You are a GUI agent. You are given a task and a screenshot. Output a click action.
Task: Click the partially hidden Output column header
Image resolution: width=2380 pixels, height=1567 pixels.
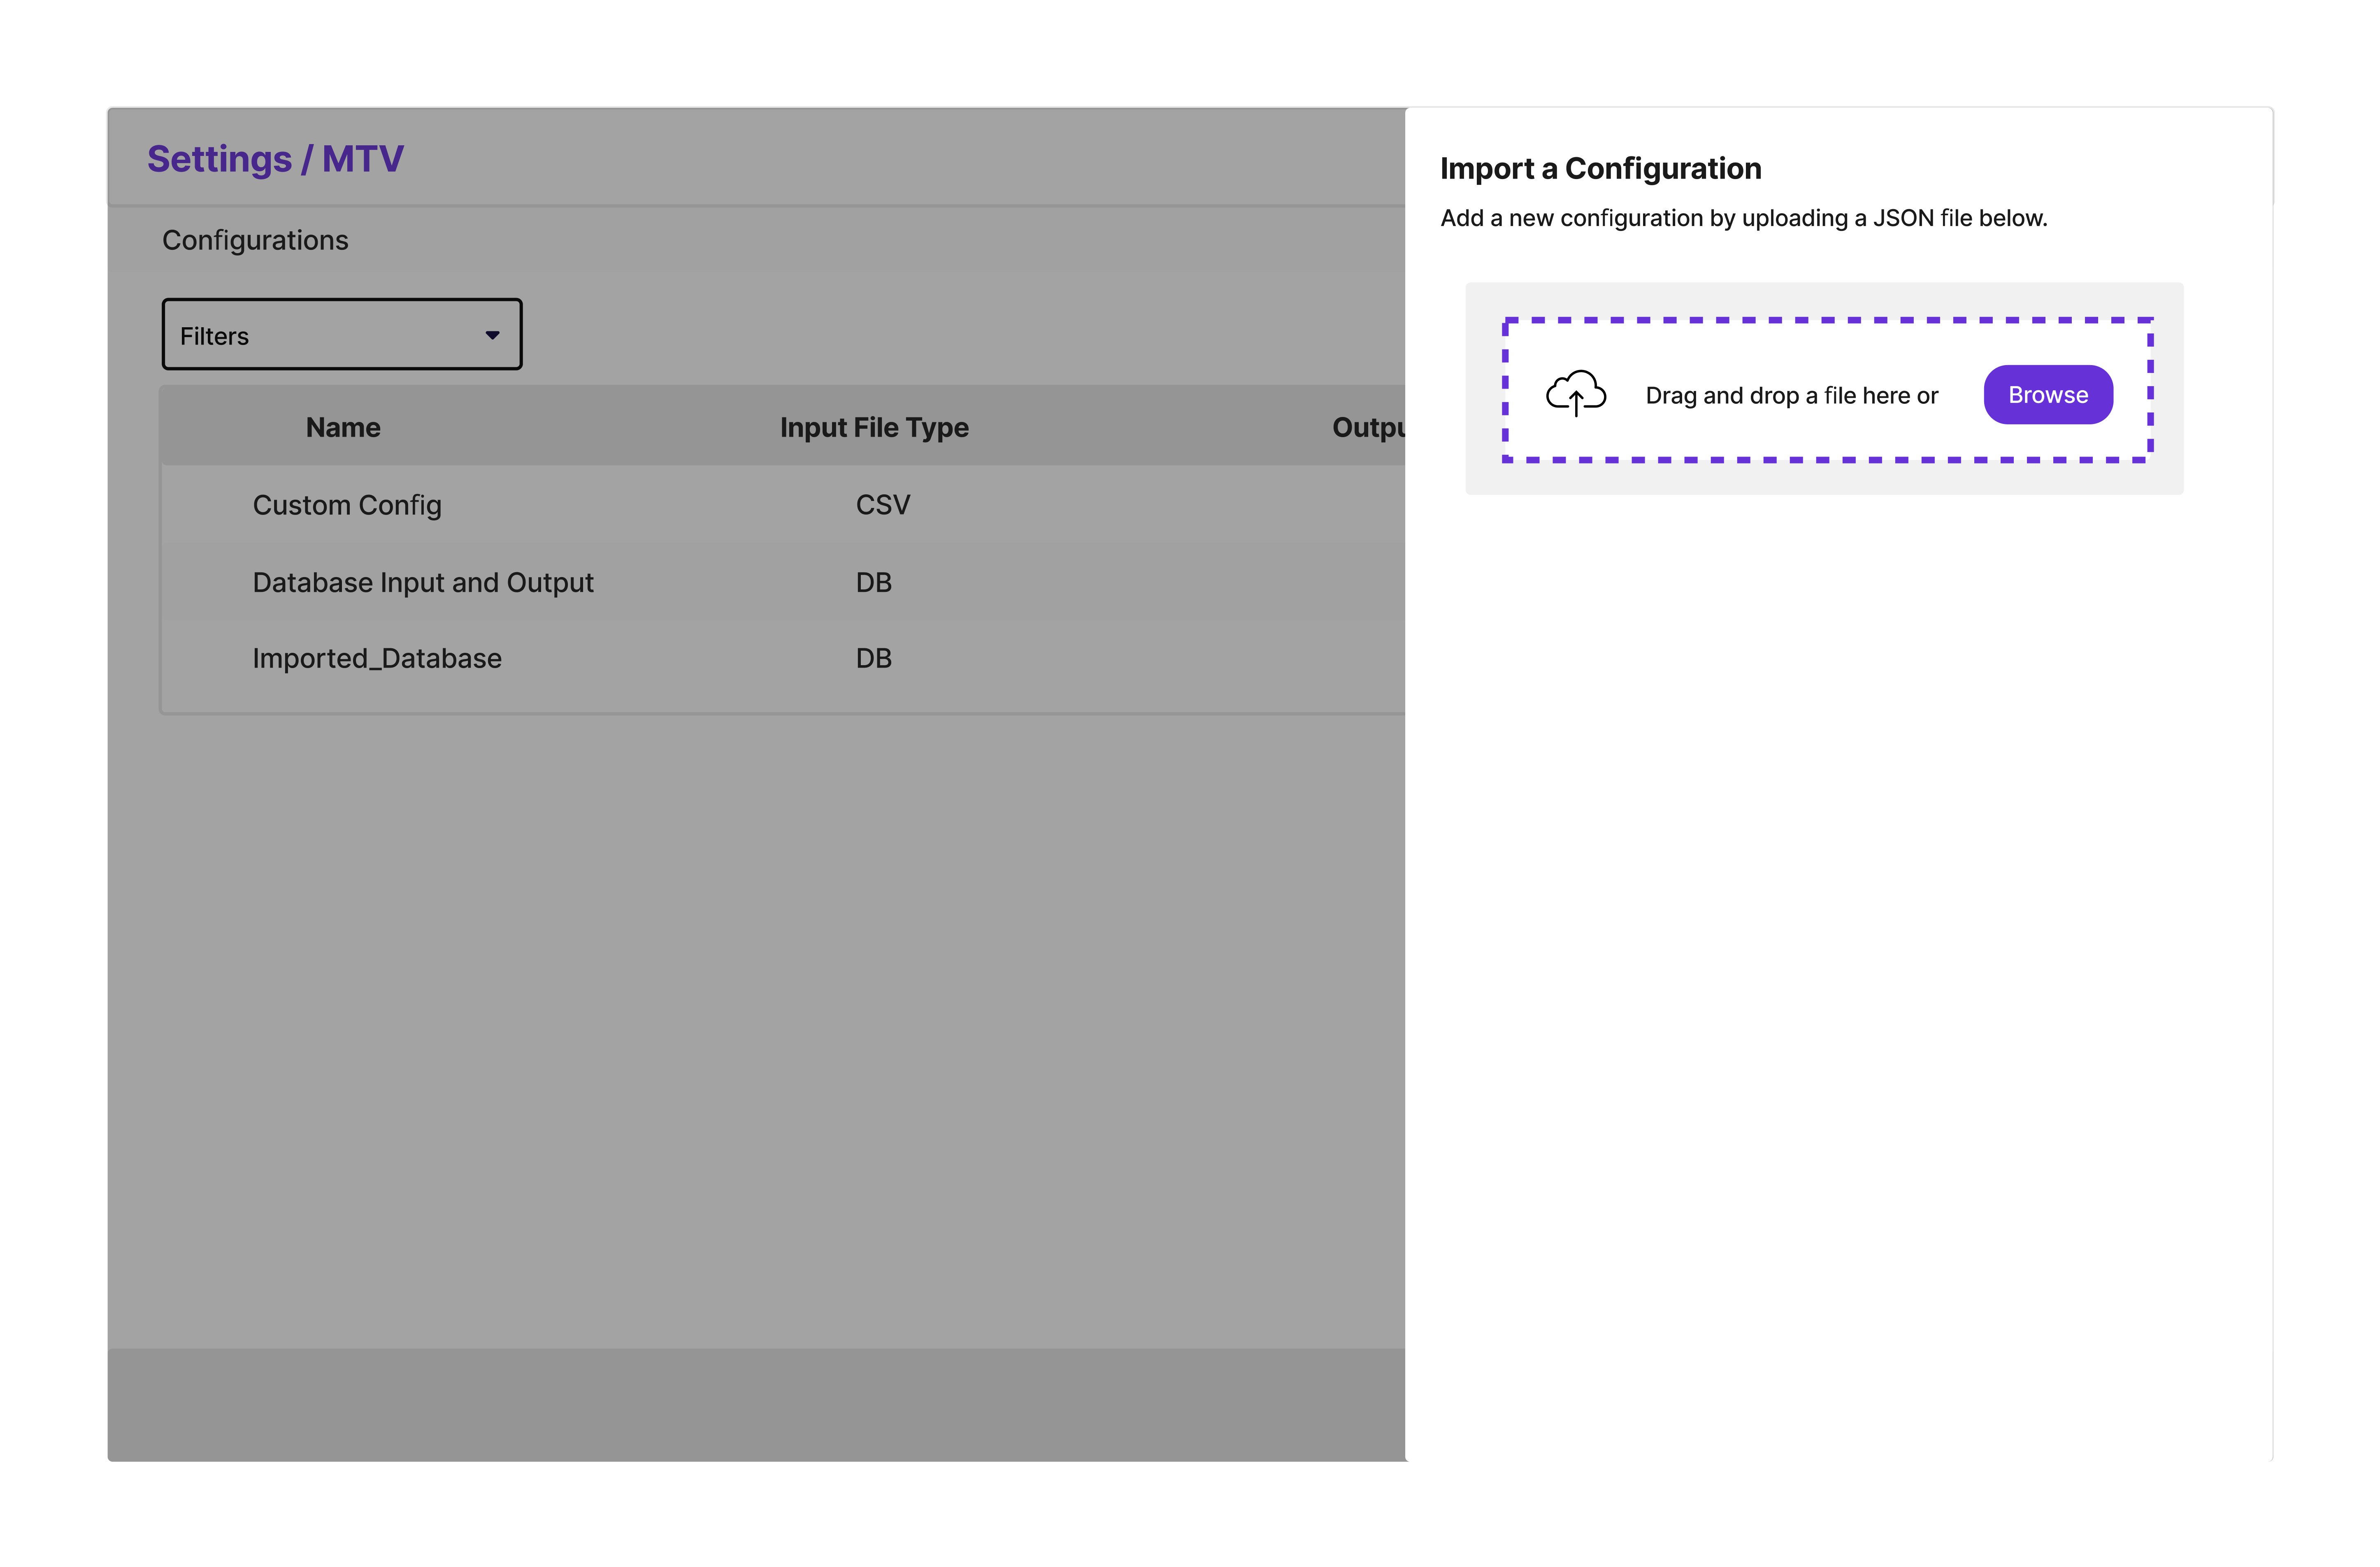(x=1367, y=427)
